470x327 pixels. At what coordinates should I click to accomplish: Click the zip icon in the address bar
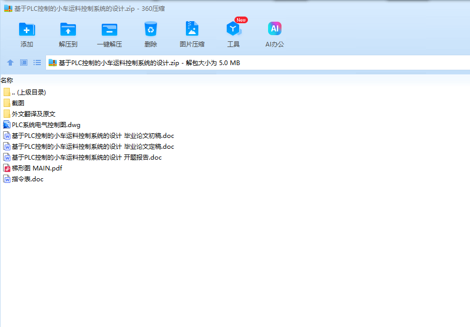click(53, 63)
